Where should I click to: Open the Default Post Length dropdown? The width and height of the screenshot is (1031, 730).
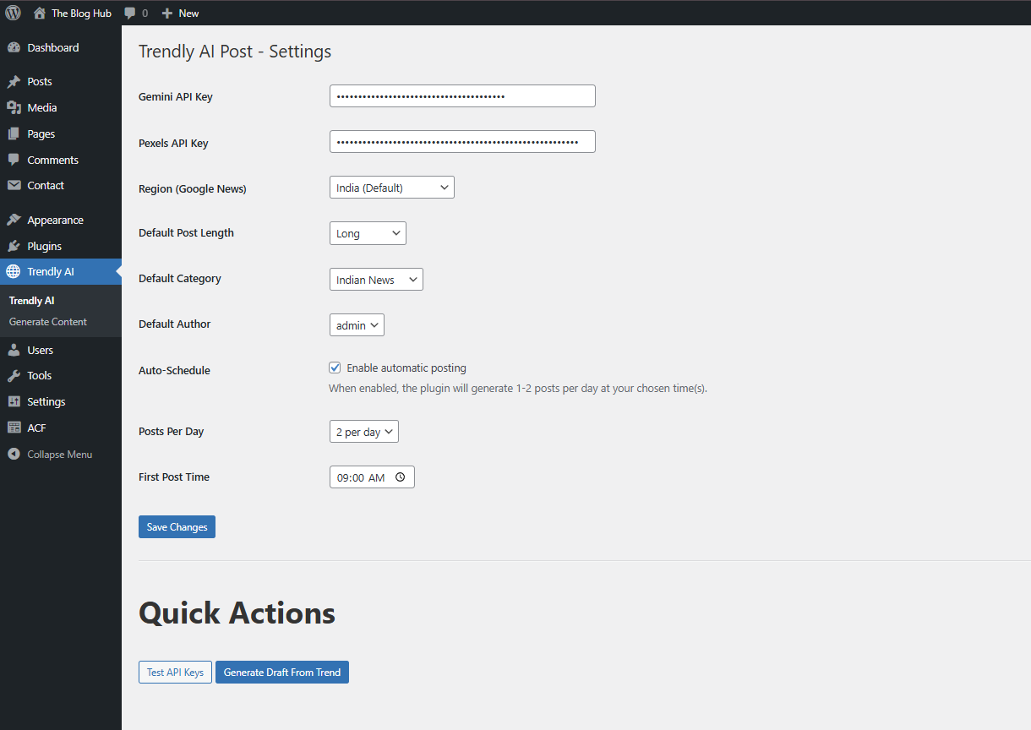pyautogui.click(x=368, y=234)
